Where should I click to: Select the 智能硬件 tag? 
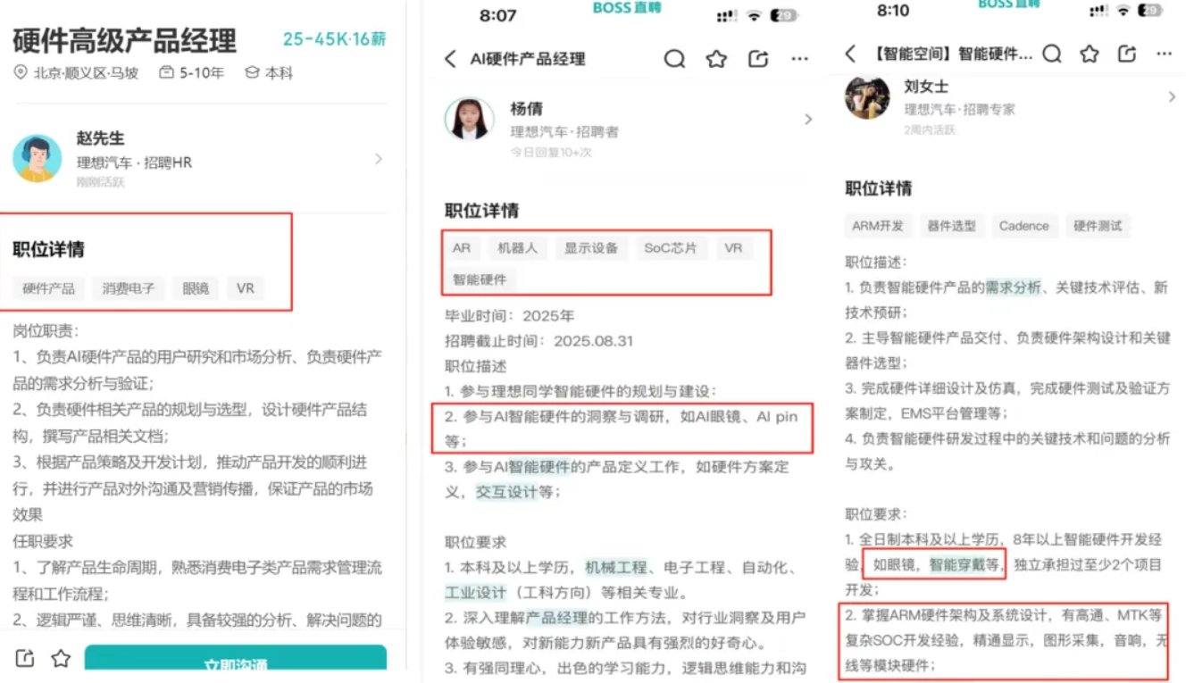(x=480, y=279)
